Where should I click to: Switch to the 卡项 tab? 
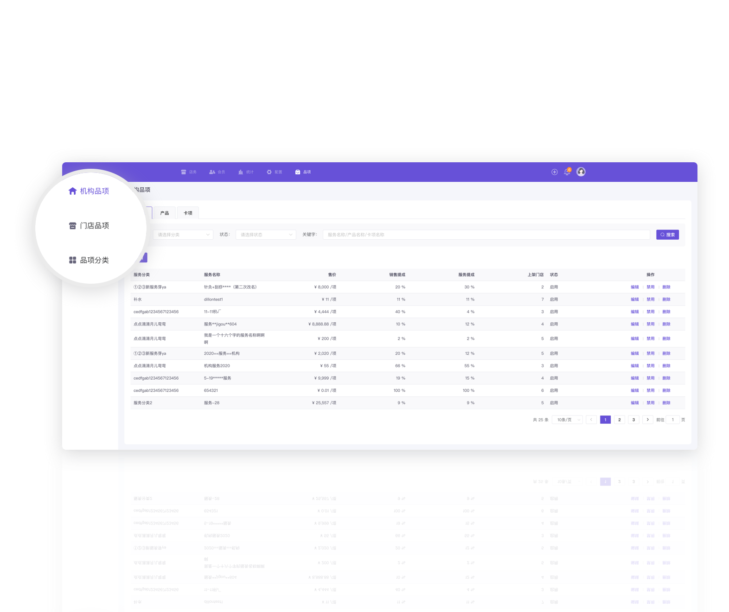pyautogui.click(x=188, y=213)
